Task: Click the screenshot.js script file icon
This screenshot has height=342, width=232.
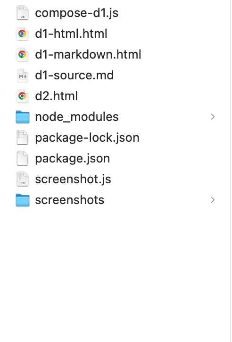Action: (23, 179)
